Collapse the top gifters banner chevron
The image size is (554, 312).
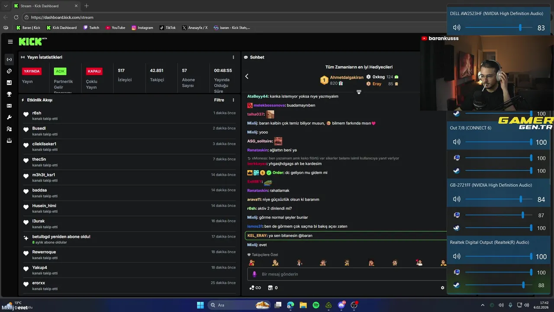(359, 92)
